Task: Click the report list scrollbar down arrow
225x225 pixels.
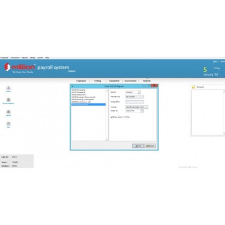Action: coord(107,139)
